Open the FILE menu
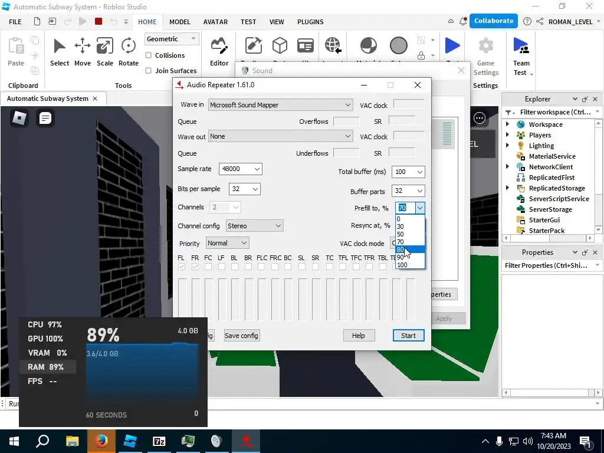The width and height of the screenshot is (604, 453). click(x=15, y=22)
